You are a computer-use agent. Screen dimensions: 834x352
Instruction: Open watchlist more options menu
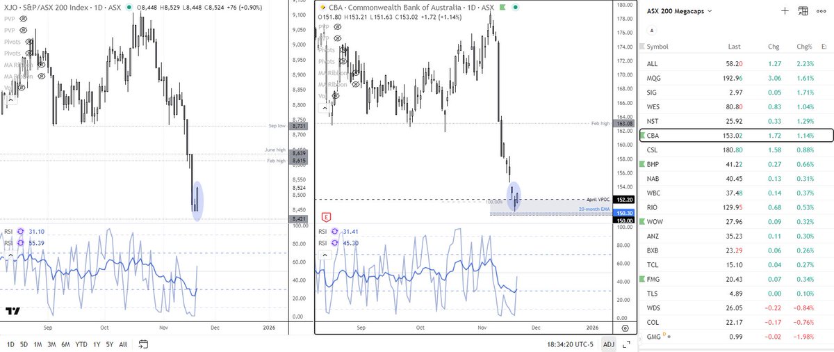823,10
